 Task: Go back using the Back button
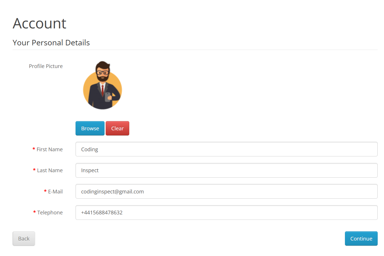[24, 238]
